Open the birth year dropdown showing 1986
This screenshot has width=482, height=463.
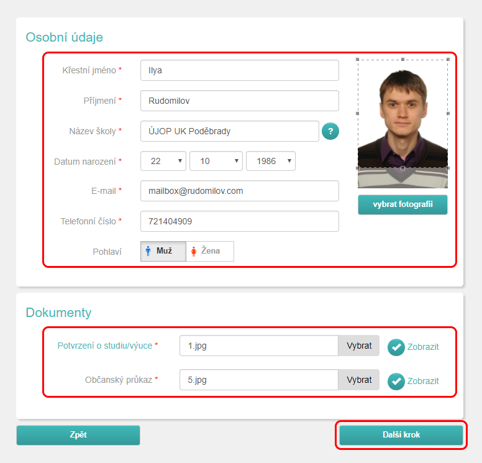coord(271,161)
